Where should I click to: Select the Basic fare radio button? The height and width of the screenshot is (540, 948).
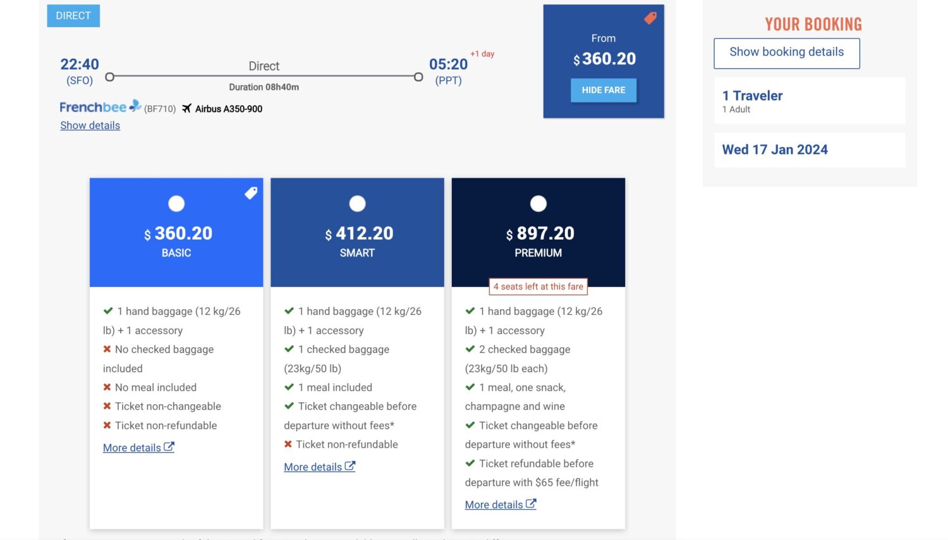[x=176, y=204]
